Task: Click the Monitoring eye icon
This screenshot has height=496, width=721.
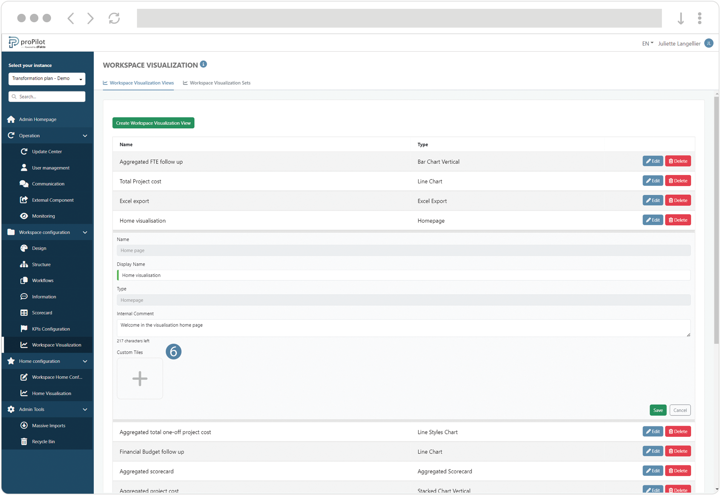Action: (x=24, y=216)
